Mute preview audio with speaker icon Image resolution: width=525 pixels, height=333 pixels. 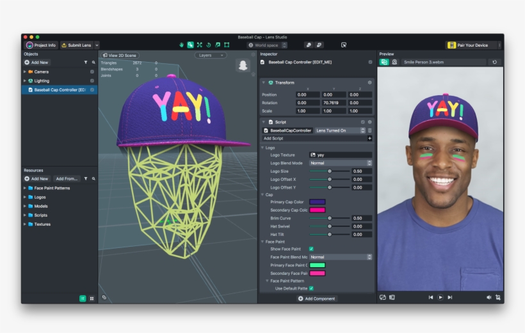(x=489, y=297)
